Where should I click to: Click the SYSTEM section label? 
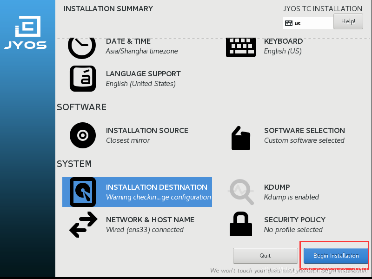(x=74, y=164)
